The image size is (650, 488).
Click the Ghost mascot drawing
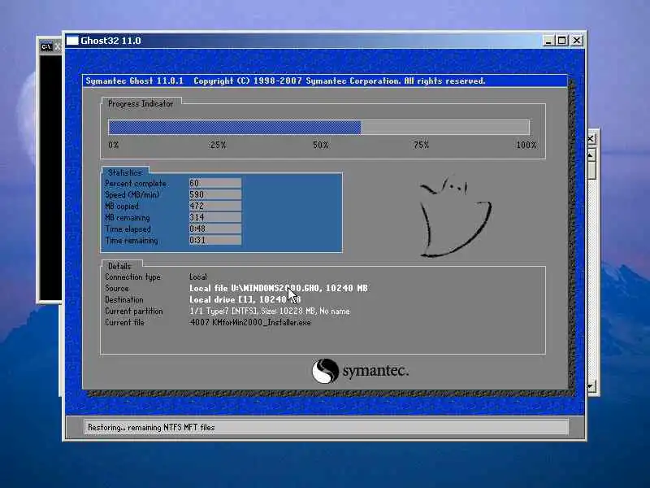(x=455, y=217)
